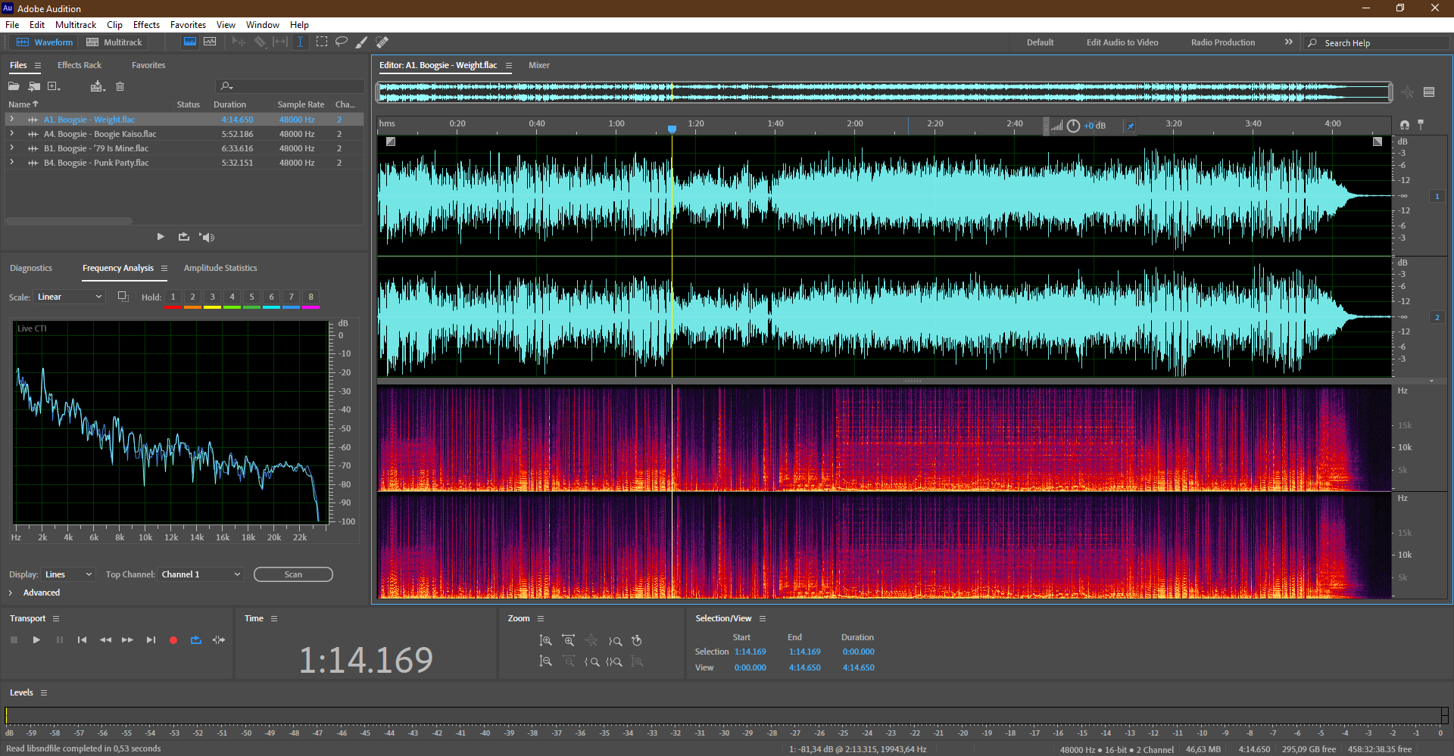
Task: Open the Multitrack menu
Action: point(76,25)
